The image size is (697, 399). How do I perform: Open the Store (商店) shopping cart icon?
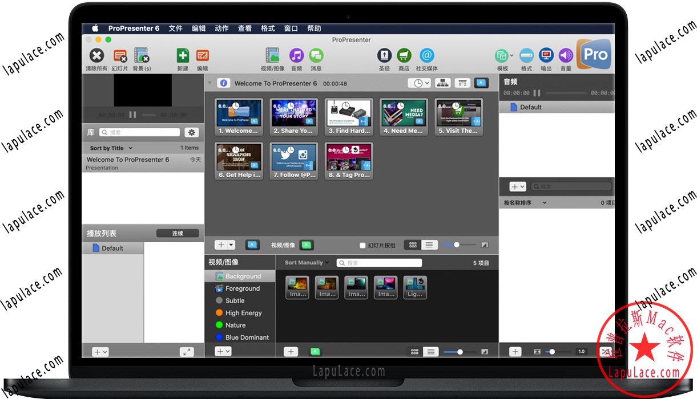point(404,55)
